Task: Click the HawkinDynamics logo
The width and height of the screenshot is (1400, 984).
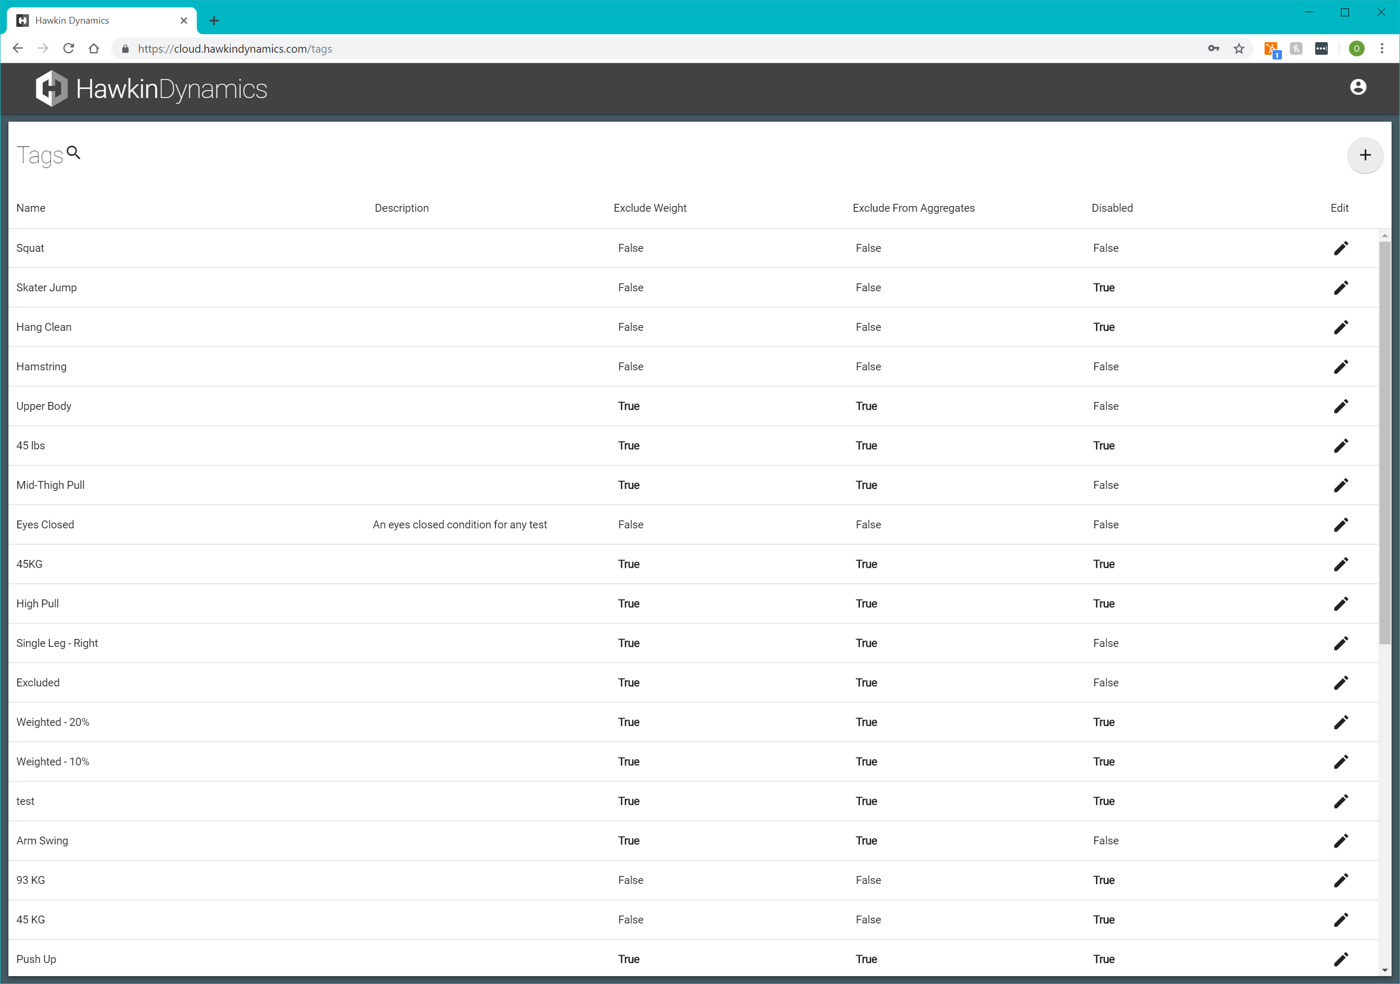Action: pos(151,89)
